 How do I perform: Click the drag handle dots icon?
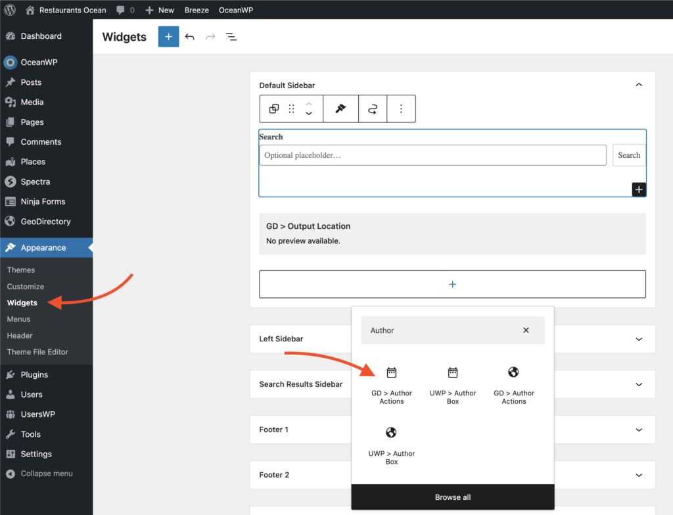tap(292, 109)
